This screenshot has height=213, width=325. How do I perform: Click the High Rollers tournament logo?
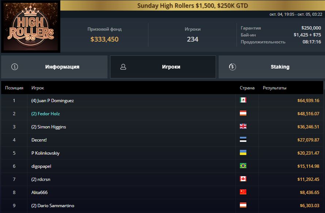coord(31,27)
